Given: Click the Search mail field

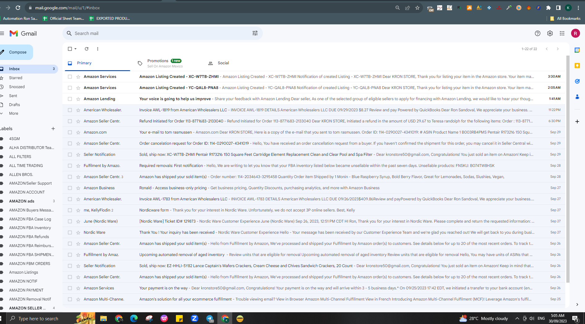Looking at the screenshot, I should click(x=162, y=33).
